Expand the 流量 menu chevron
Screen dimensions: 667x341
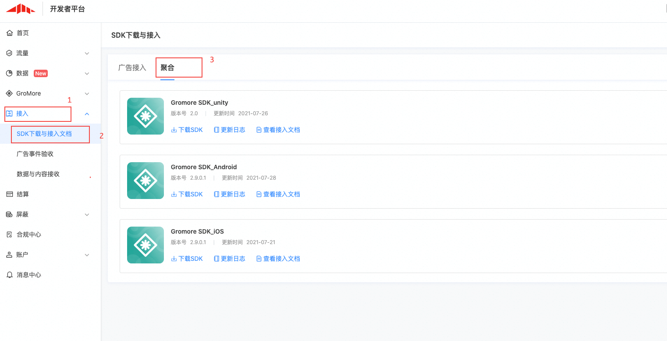tap(87, 53)
